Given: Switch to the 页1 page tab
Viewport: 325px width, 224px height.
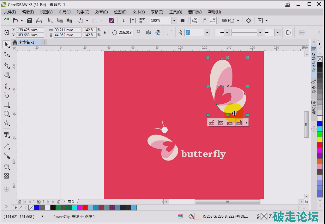Looking at the screenshot, I should (x=71, y=202).
